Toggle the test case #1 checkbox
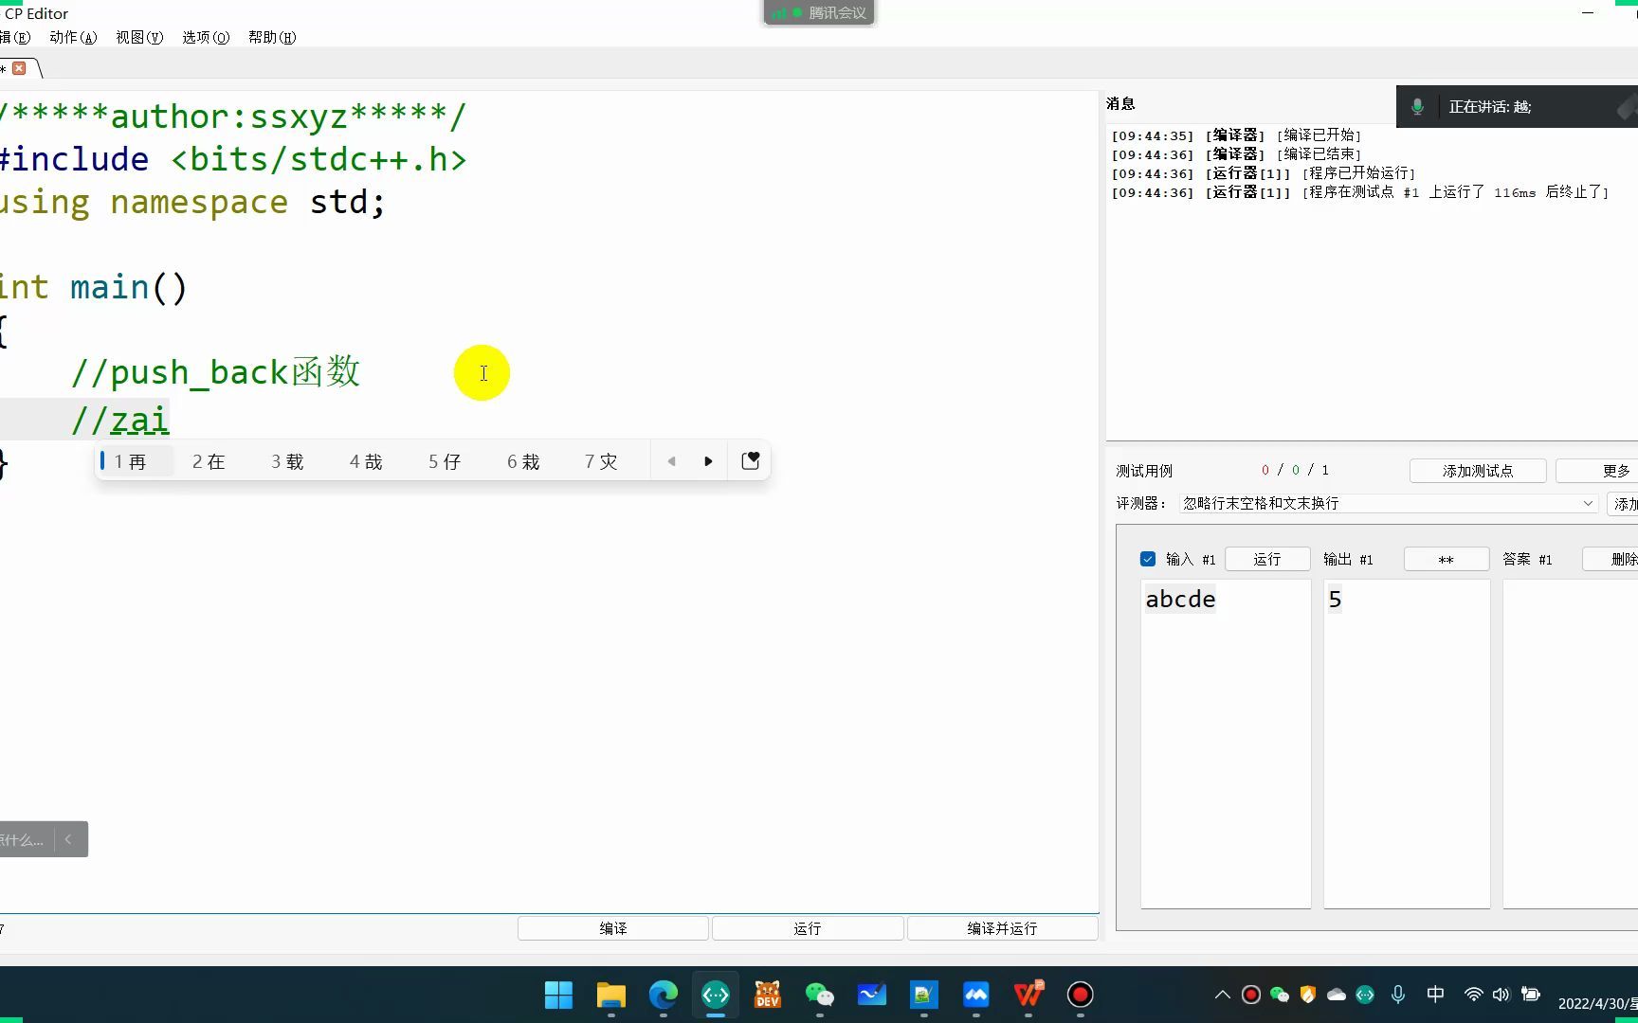The width and height of the screenshot is (1638, 1023). (1148, 559)
